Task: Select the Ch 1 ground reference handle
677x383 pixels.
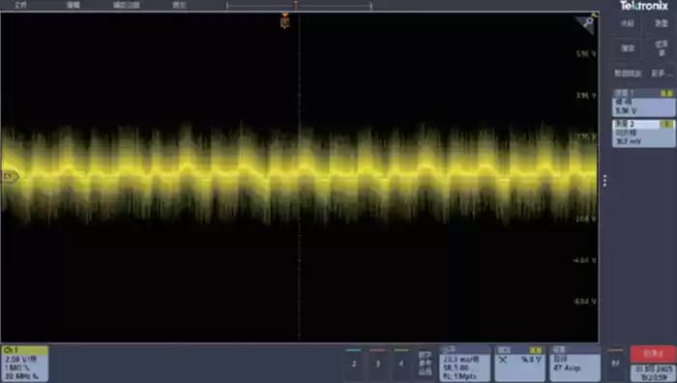Action: click(9, 176)
